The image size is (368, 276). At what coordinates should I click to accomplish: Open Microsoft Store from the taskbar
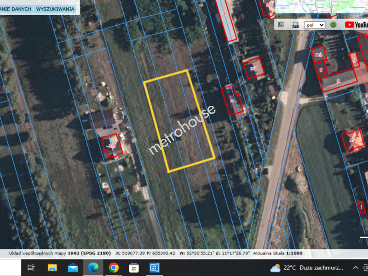click(x=134, y=268)
